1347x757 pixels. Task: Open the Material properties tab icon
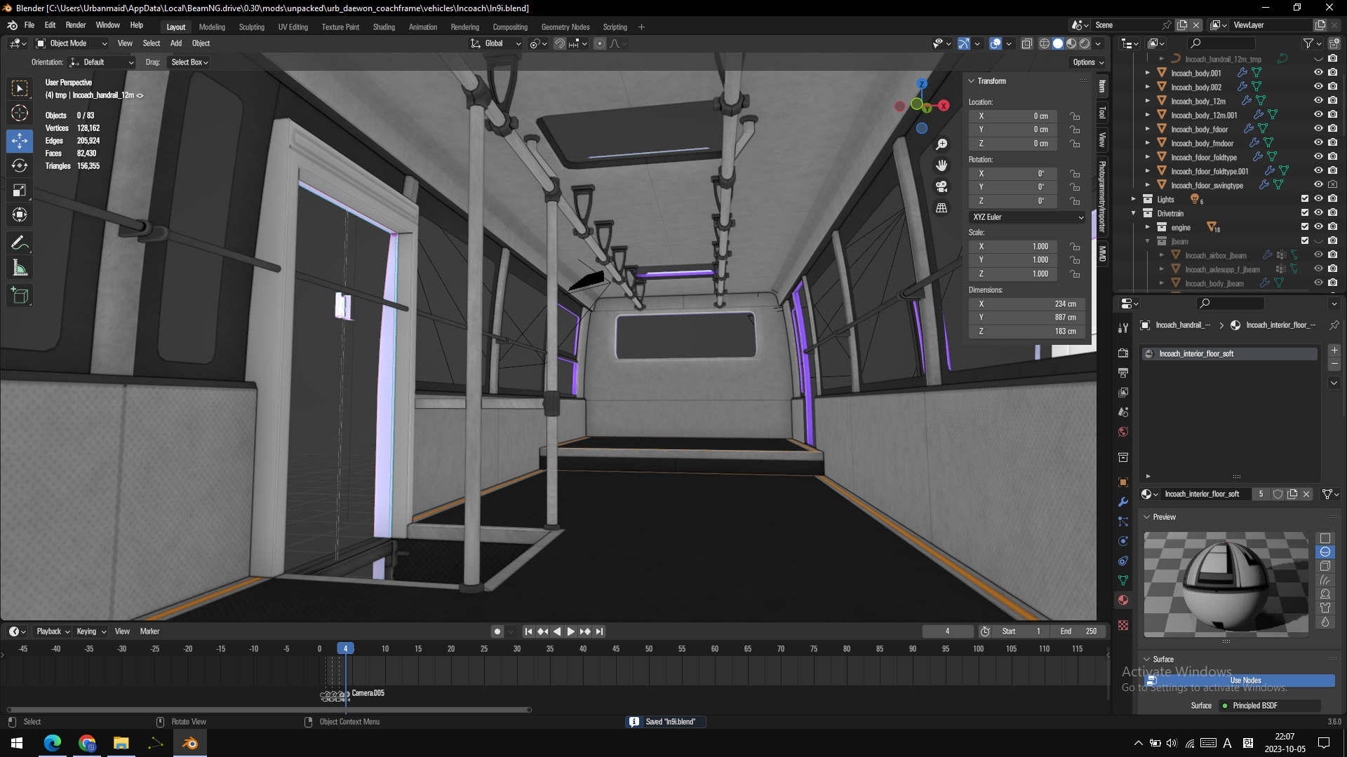pos(1123,601)
